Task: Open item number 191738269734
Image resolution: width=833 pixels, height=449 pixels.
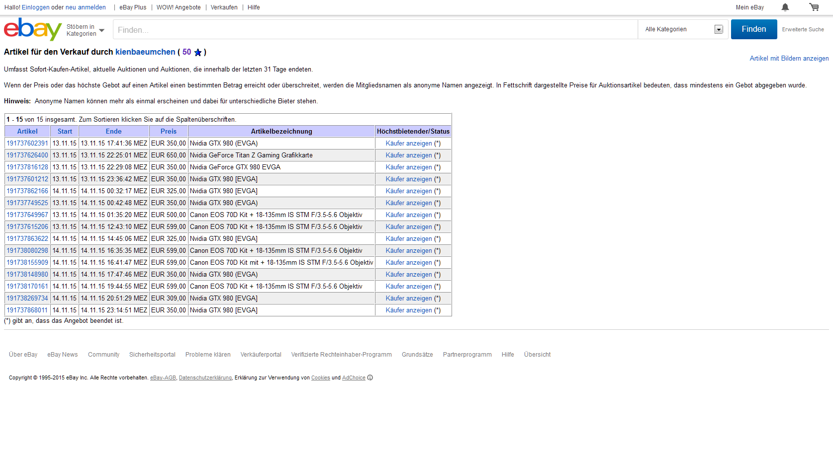Action: point(27,298)
